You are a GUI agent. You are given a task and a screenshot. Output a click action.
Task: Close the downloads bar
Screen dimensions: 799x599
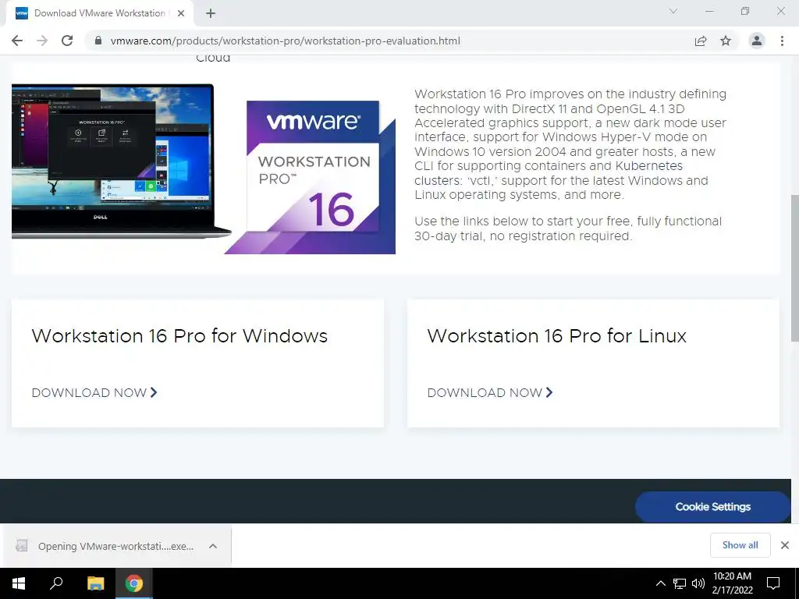[785, 545]
